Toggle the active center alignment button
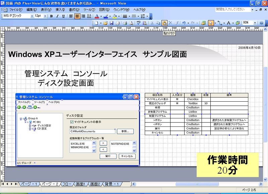Image resolution: width=268 pixels, height=194 pixels. tap(77, 16)
